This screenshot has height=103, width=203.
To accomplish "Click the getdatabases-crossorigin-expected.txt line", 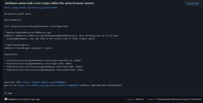I will point(43,60).
